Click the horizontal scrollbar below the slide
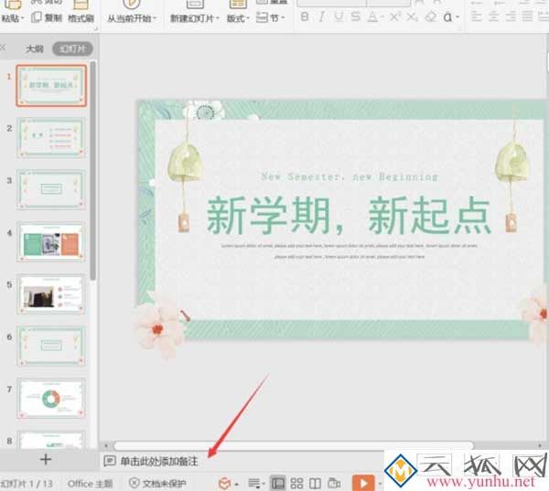Screen dimensions: 549x491 [294, 445]
